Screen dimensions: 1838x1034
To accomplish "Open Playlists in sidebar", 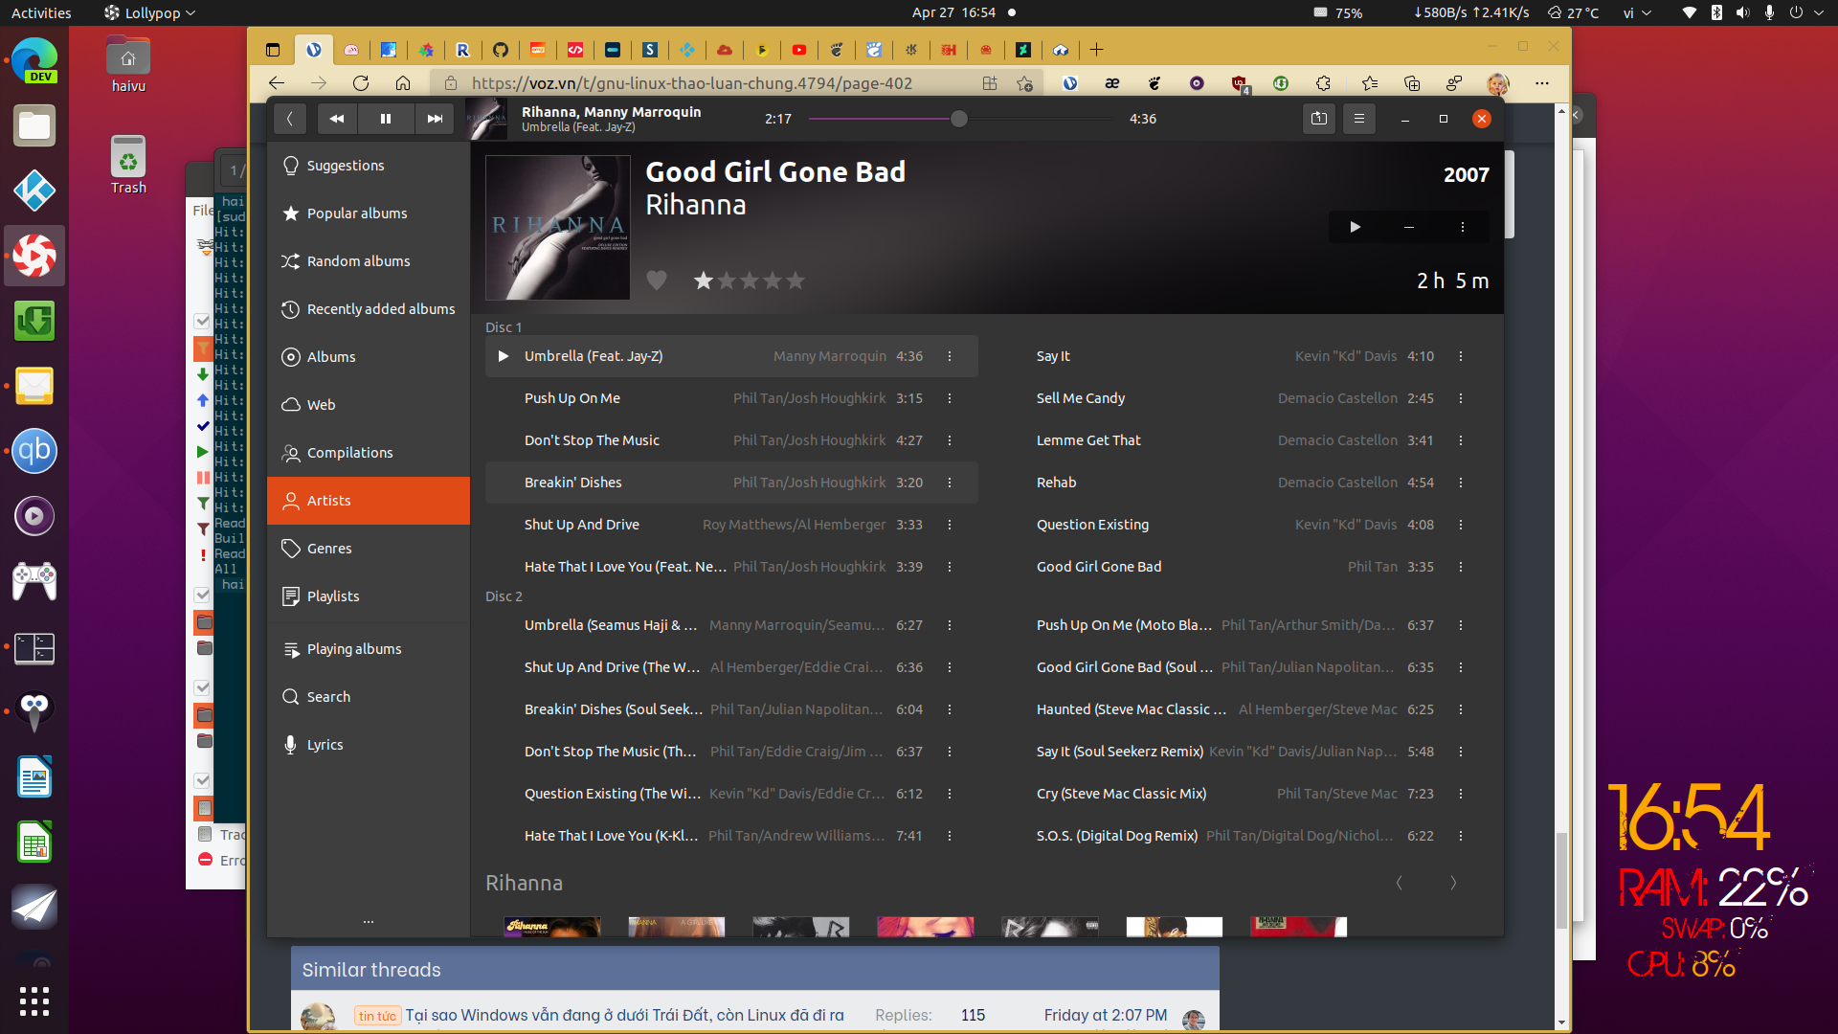I will coord(369,596).
